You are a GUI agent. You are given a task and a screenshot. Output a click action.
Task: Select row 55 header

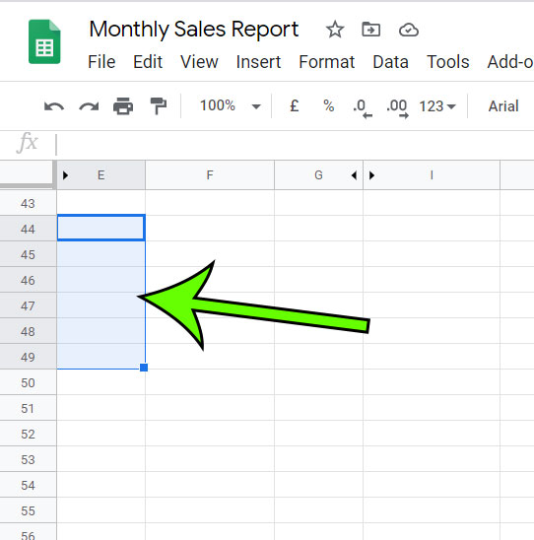tap(28, 510)
